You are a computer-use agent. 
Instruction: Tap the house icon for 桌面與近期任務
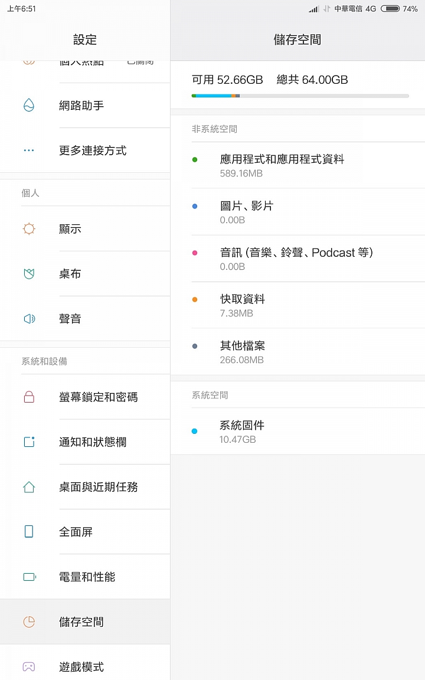tap(29, 487)
